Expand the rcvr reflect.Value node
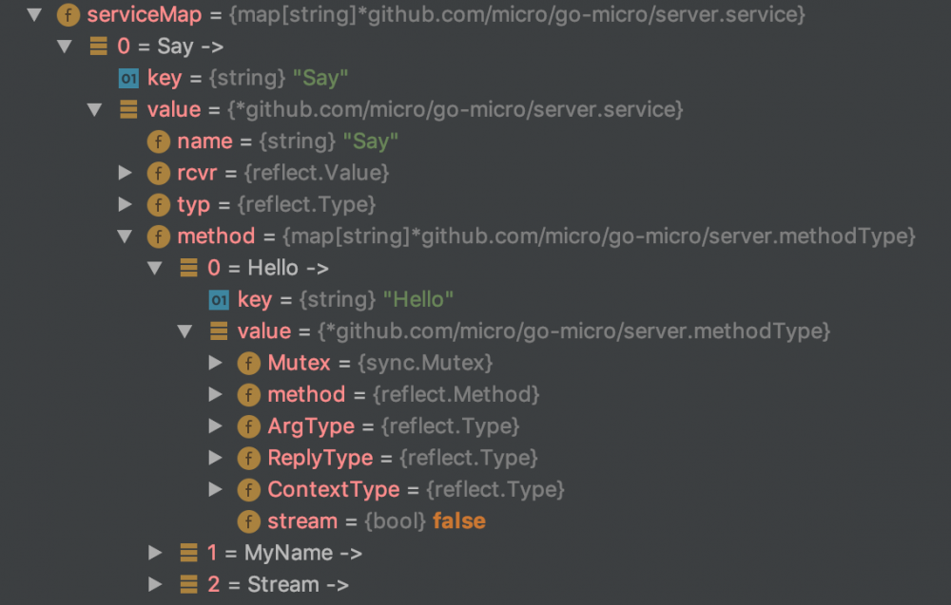Image resolution: width=951 pixels, height=605 pixels. pyautogui.click(x=125, y=173)
